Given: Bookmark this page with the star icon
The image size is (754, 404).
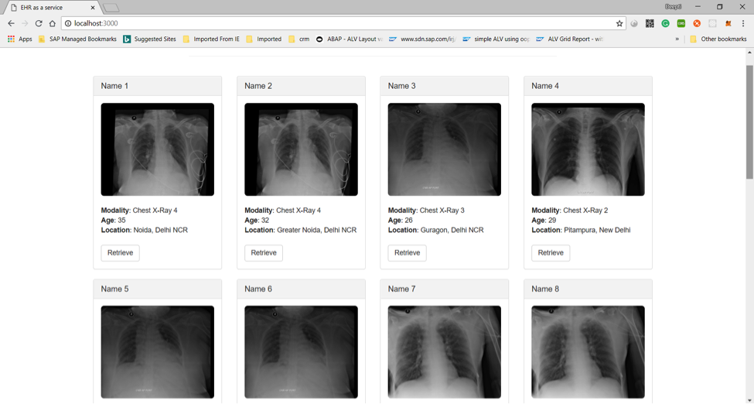Looking at the screenshot, I should 619,23.
